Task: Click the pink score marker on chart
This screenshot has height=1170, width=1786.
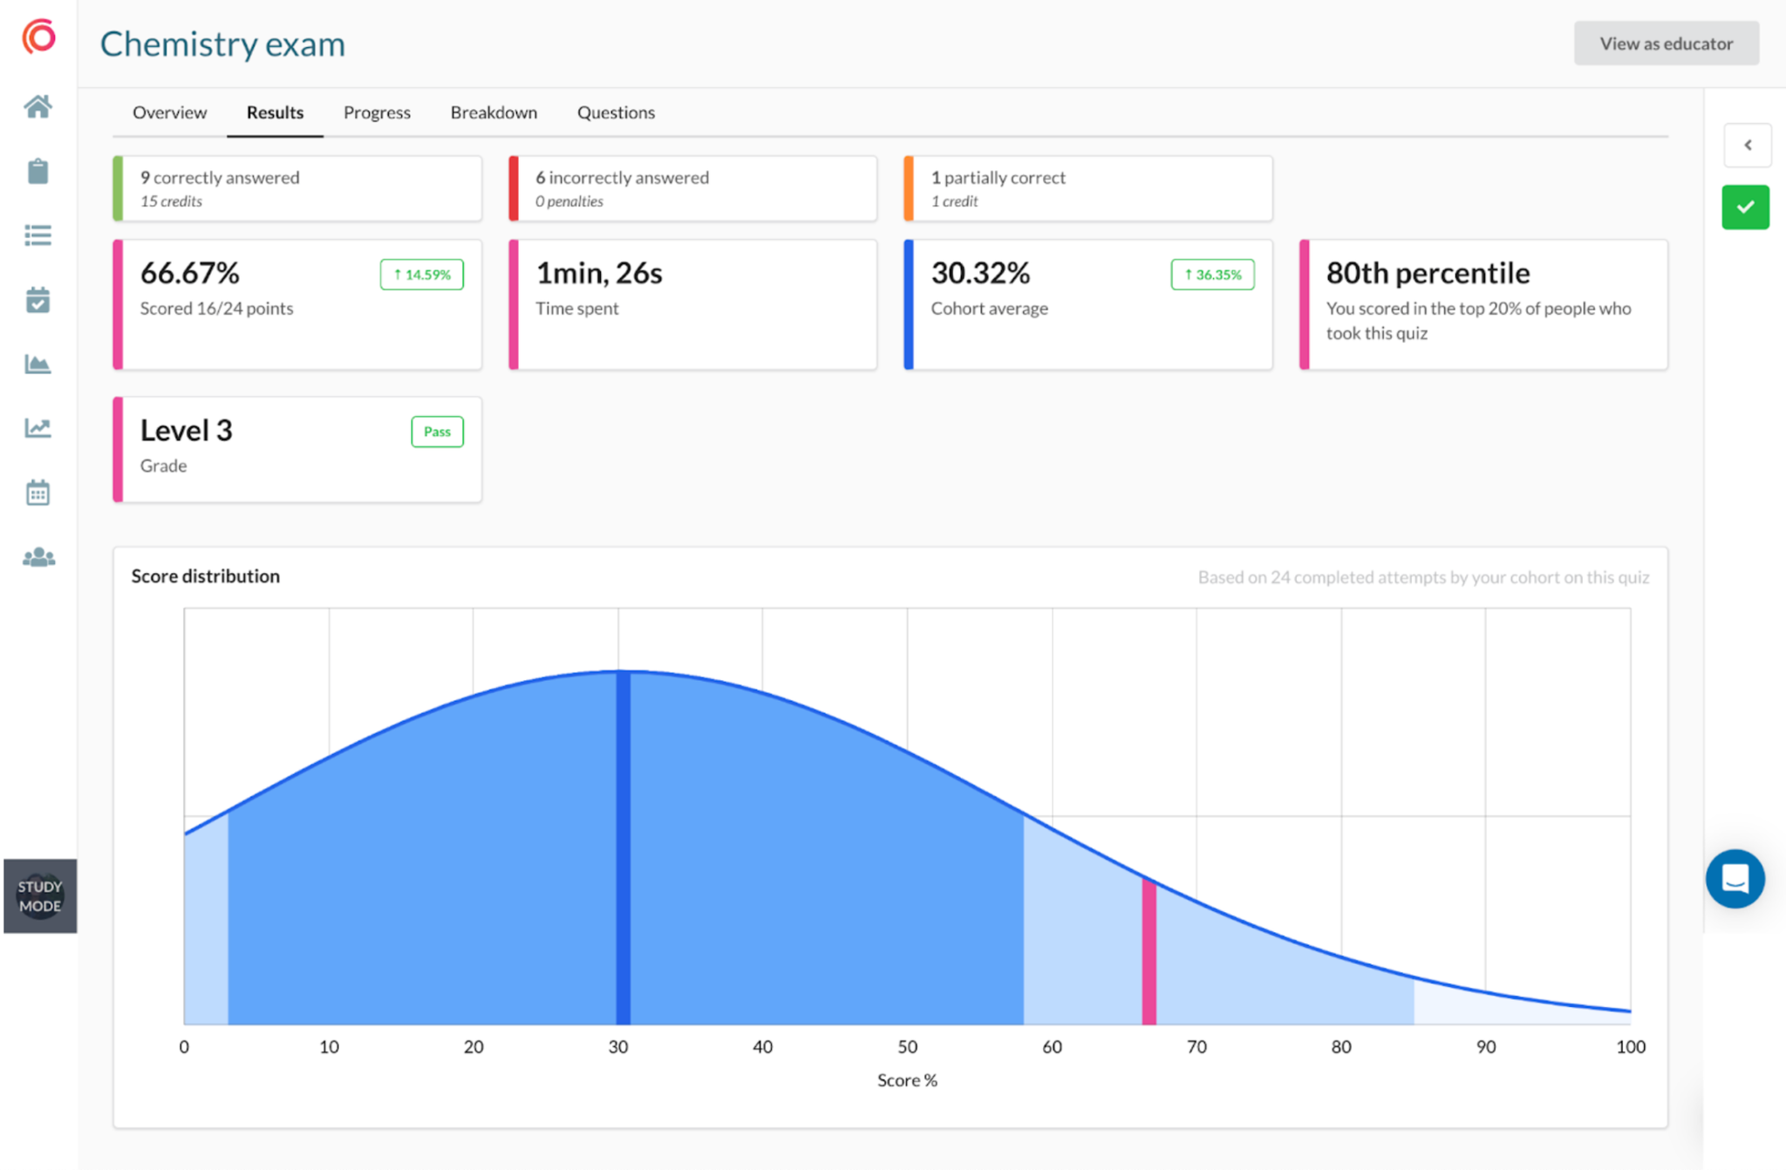Action: pyautogui.click(x=1149, y=952)
